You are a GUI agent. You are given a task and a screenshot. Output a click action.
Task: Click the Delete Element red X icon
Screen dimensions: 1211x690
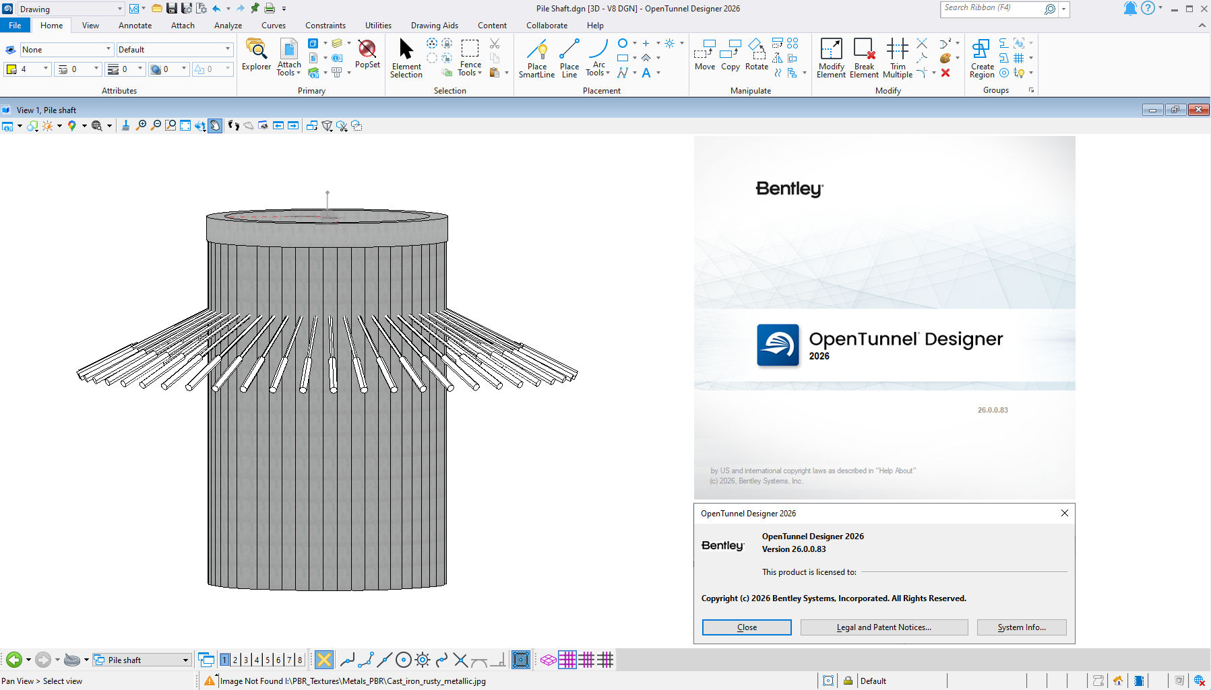(x=945, y=73)
